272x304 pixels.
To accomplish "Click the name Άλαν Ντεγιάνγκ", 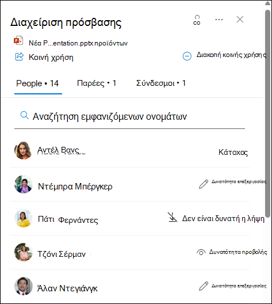I will pyautogui.click(x=67, y=288).
